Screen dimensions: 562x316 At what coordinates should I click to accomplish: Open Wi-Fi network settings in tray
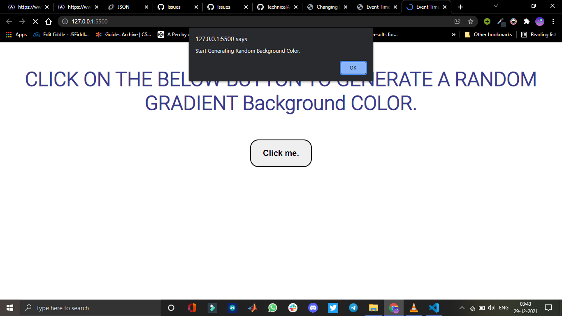click(x=472, y=308)
